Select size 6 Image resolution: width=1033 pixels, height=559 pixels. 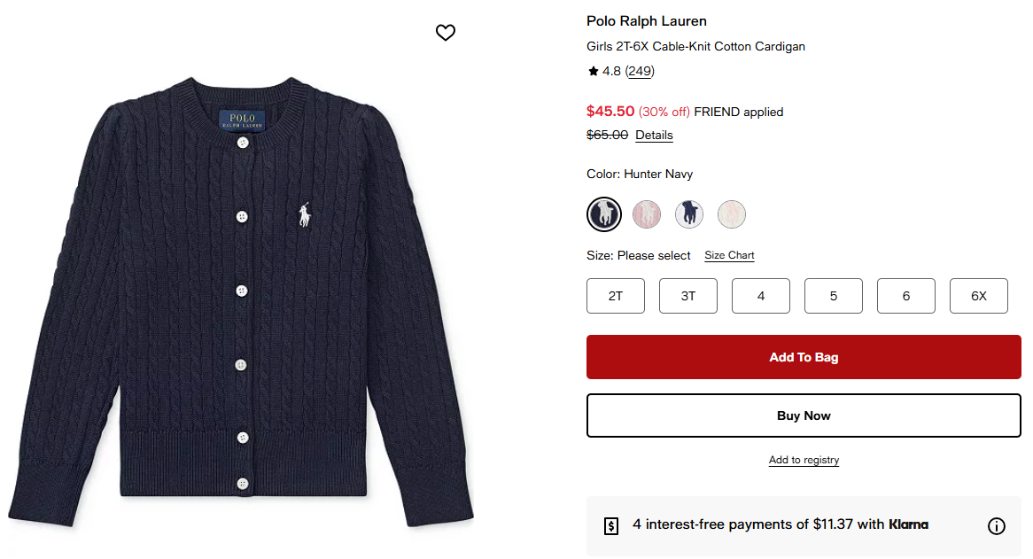click(906, 296)
